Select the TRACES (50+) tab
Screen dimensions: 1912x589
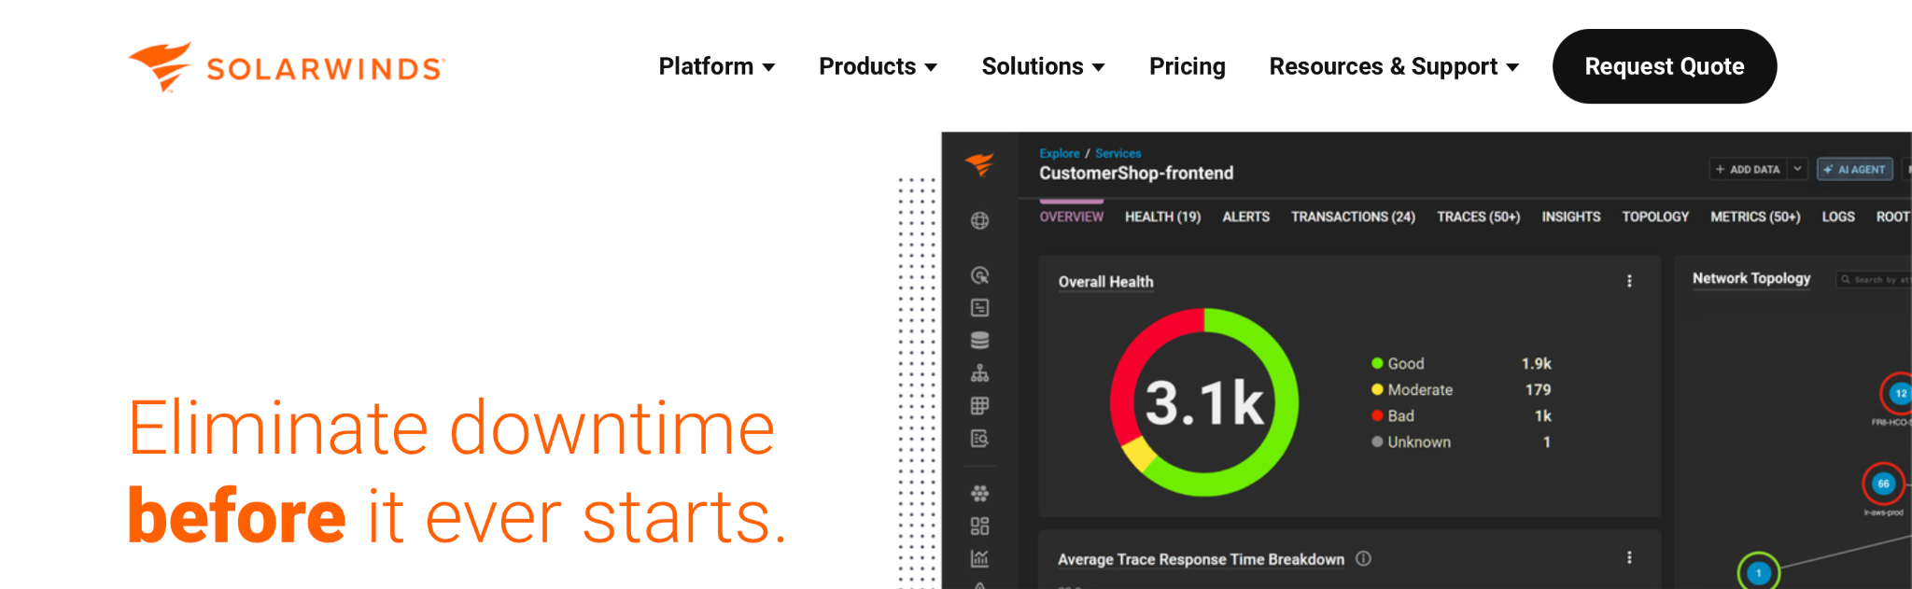pyautogui.click(x=1478, y=217)
